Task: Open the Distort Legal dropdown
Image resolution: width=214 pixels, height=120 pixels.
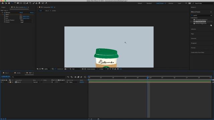Action: [26, 22]
